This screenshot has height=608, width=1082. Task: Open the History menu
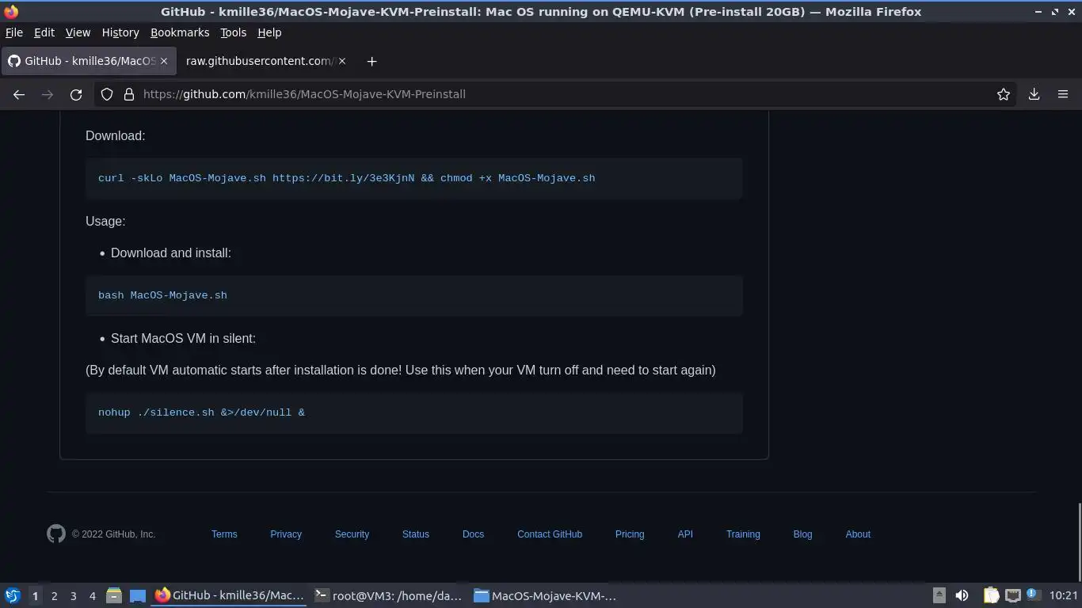[120, 32]
